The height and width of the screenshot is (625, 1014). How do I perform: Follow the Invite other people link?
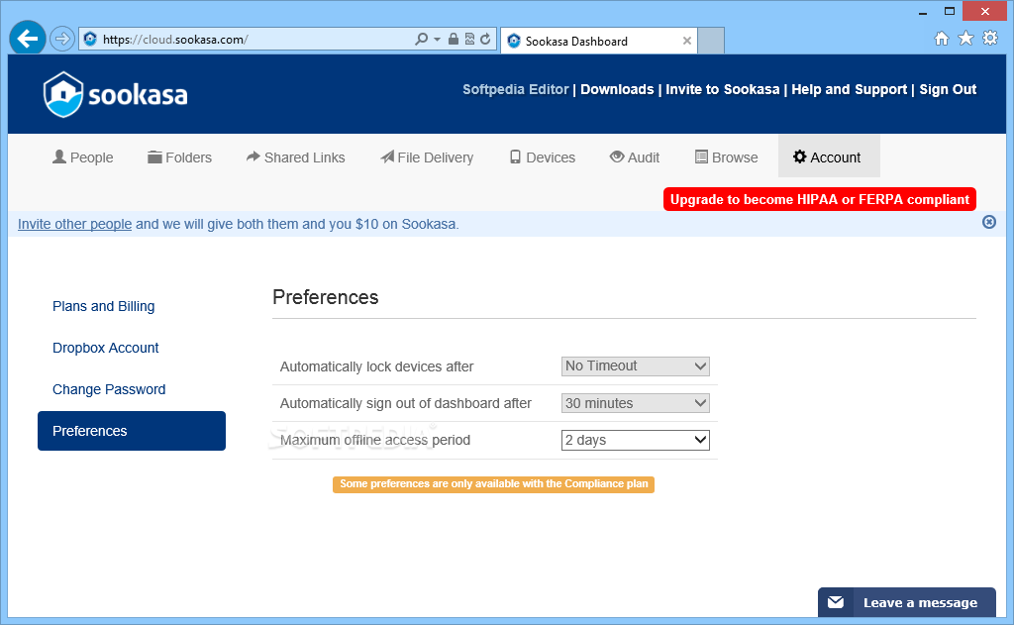(74, 224)
